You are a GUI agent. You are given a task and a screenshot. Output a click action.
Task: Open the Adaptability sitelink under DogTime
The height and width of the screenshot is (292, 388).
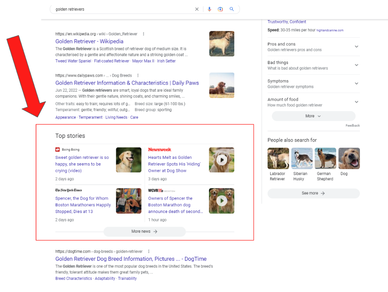pos(105,279)
